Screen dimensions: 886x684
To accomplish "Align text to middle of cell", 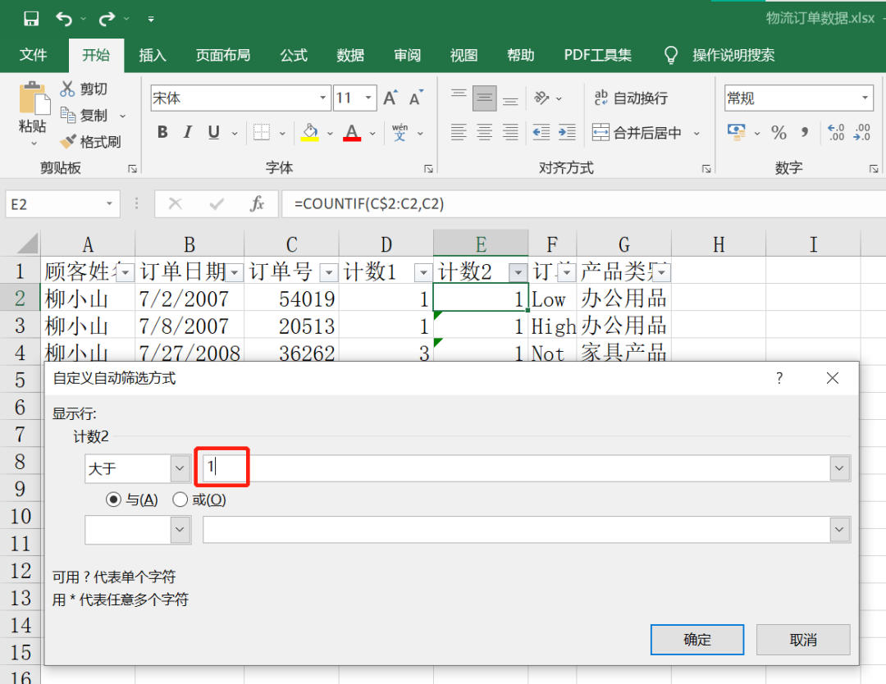I will pos(484,98).
